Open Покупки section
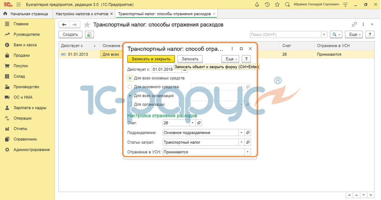The height and width of the screenshot is (200, 381). pyautogui.click(x=21, y=66)
